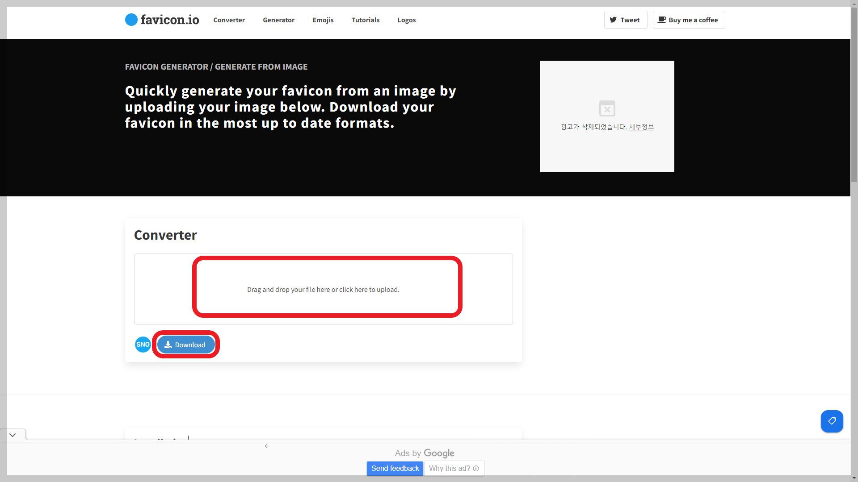Click the info icon beside Why this ad
Screen dimensions: 858x482
476,468
